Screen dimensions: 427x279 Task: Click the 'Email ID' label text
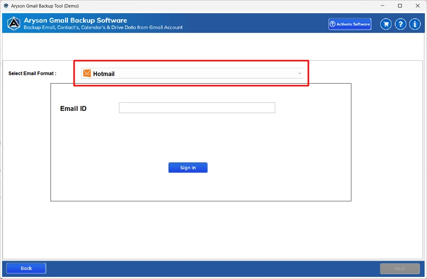(73, 108)
